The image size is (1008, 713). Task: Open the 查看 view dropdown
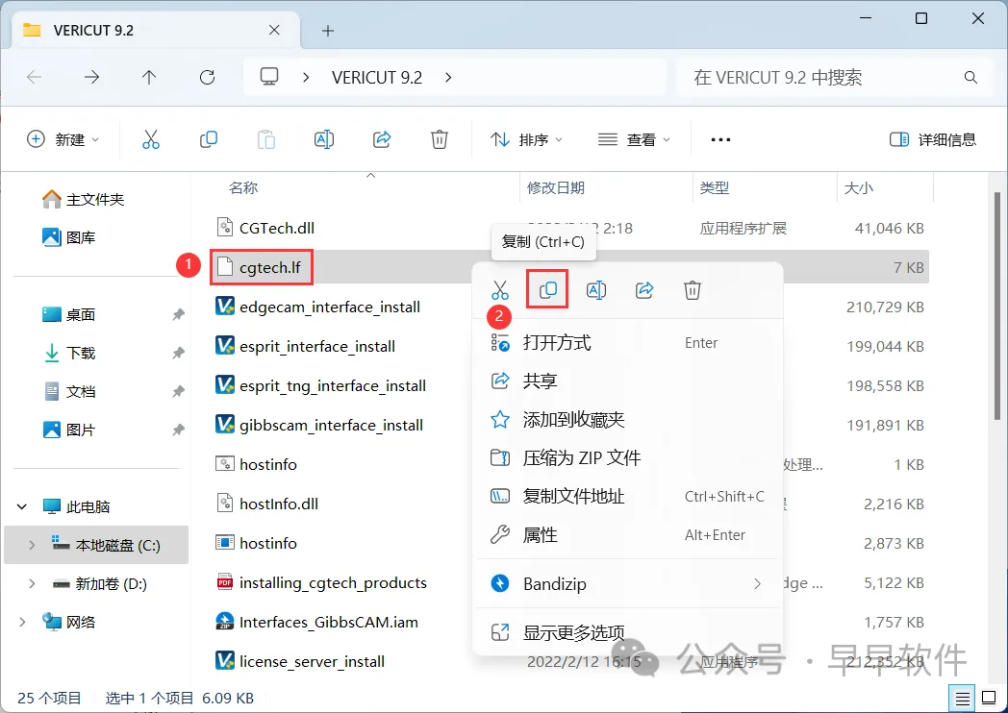(x=634, y=139)
